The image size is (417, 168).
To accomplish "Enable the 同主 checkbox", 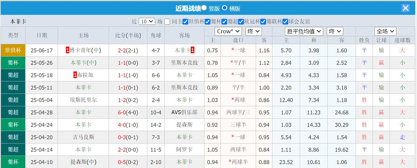I will pyautogui.click(x=167, y=21).
